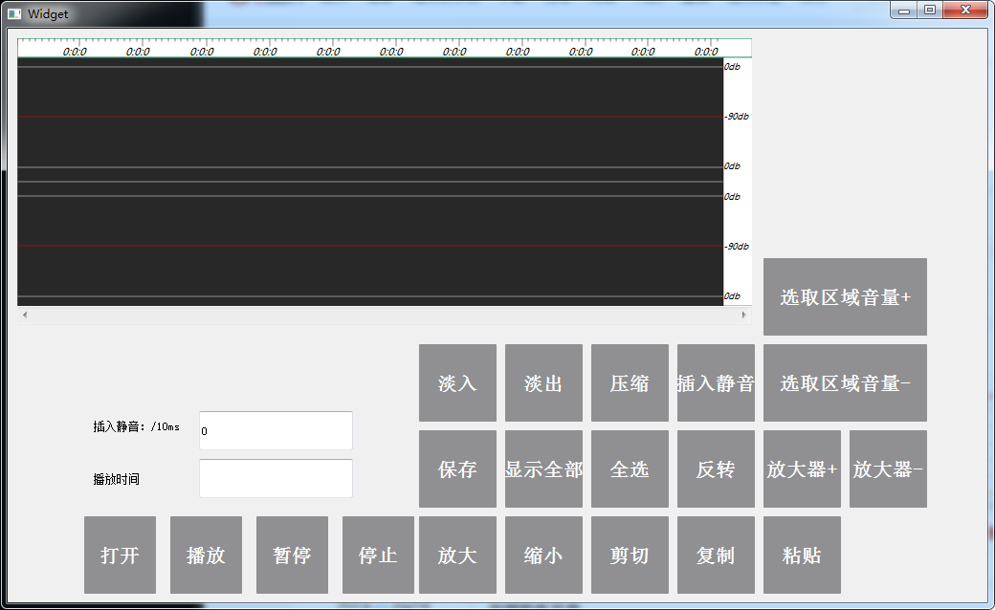Zoom into waveform using 放大
995x610 pixels.
pos(457,556)
